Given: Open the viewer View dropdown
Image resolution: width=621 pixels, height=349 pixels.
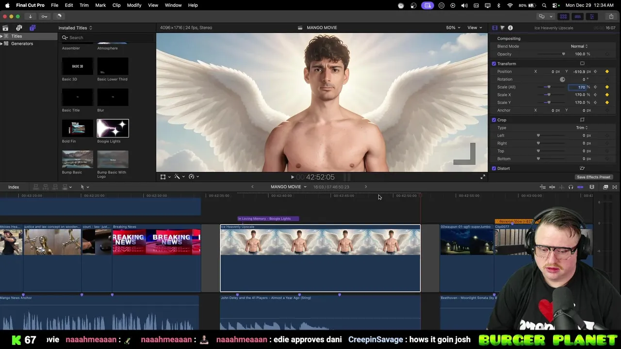Looking at the screenshot, I should [x=474, y=28].
